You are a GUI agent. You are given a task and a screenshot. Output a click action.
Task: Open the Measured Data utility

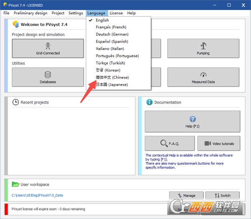click(x=203, y=77)
